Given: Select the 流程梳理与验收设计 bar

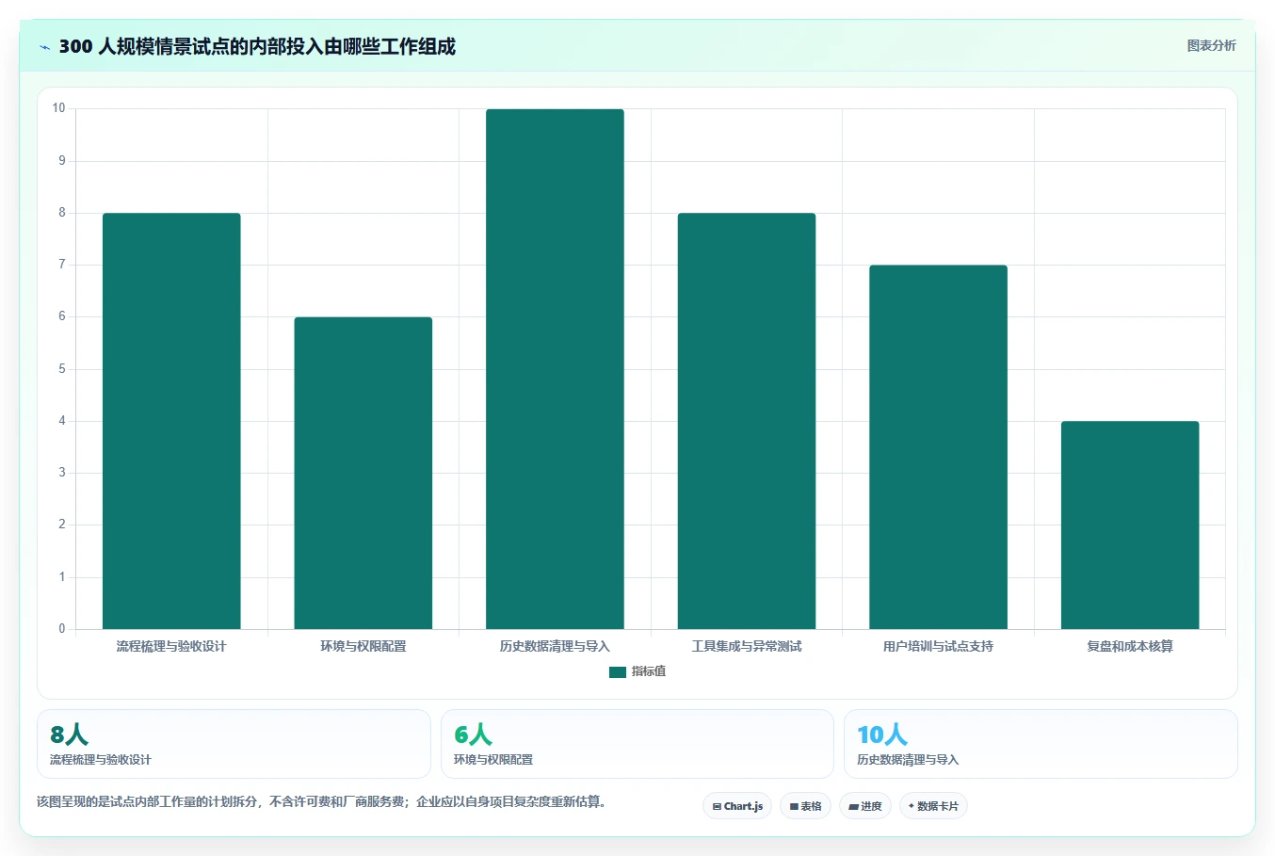Looking at the screenshot, I should (171, 421).
